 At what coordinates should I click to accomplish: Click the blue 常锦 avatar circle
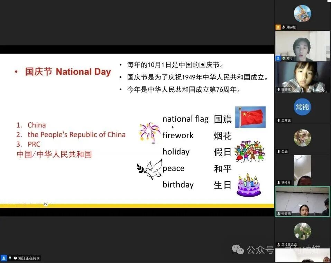[x=302, y=107]
